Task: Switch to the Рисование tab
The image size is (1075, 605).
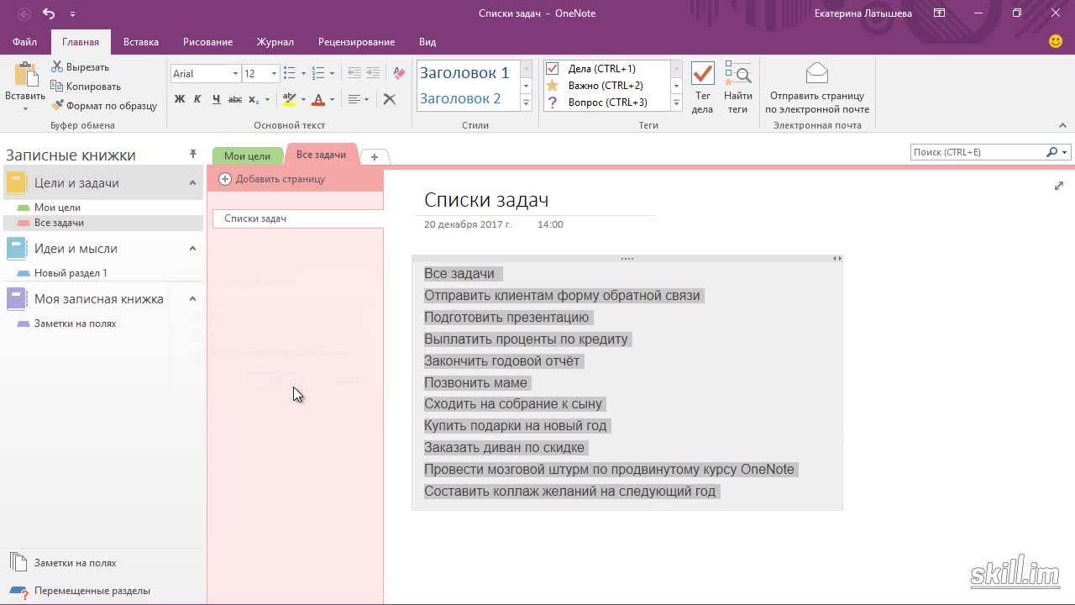Action: [x=208, y=42]
